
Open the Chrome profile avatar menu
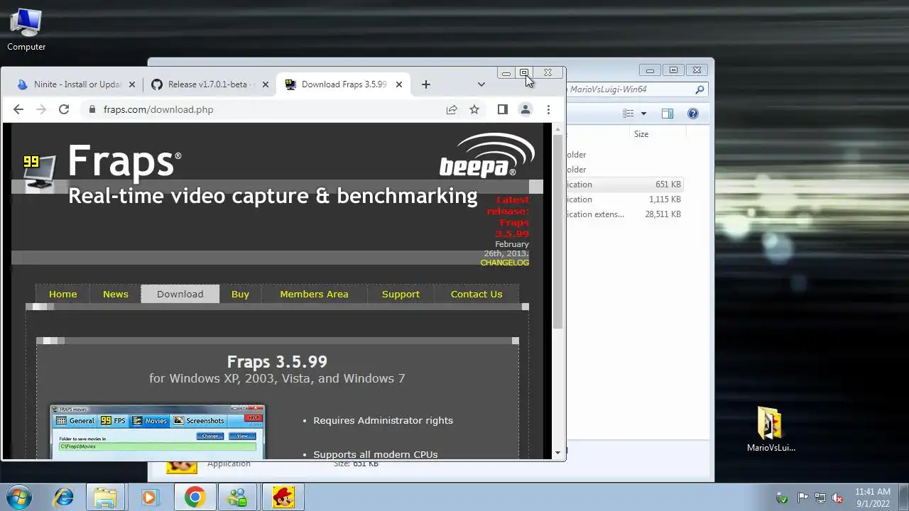[x=526, y=109]
